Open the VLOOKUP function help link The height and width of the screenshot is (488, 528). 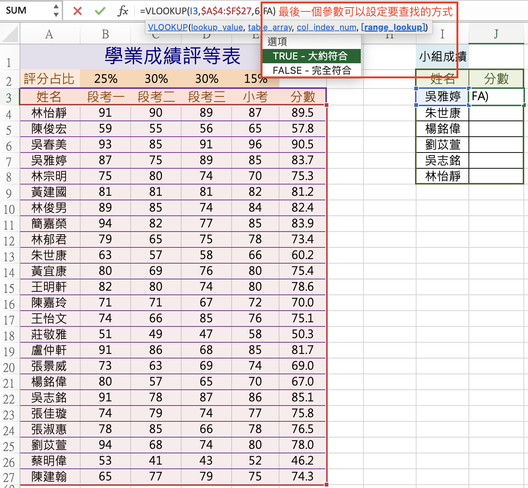168,27
